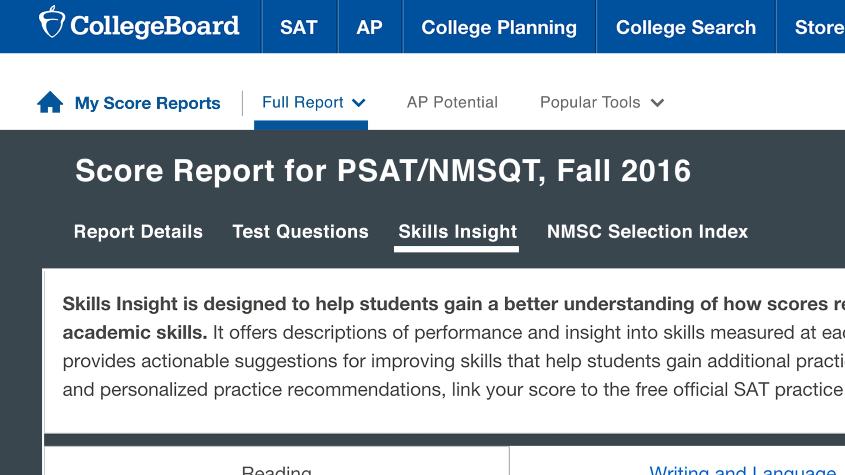This screenshot has width=845, height=475.
Task: Open the AP Potential page
Action: coord(452,102)
